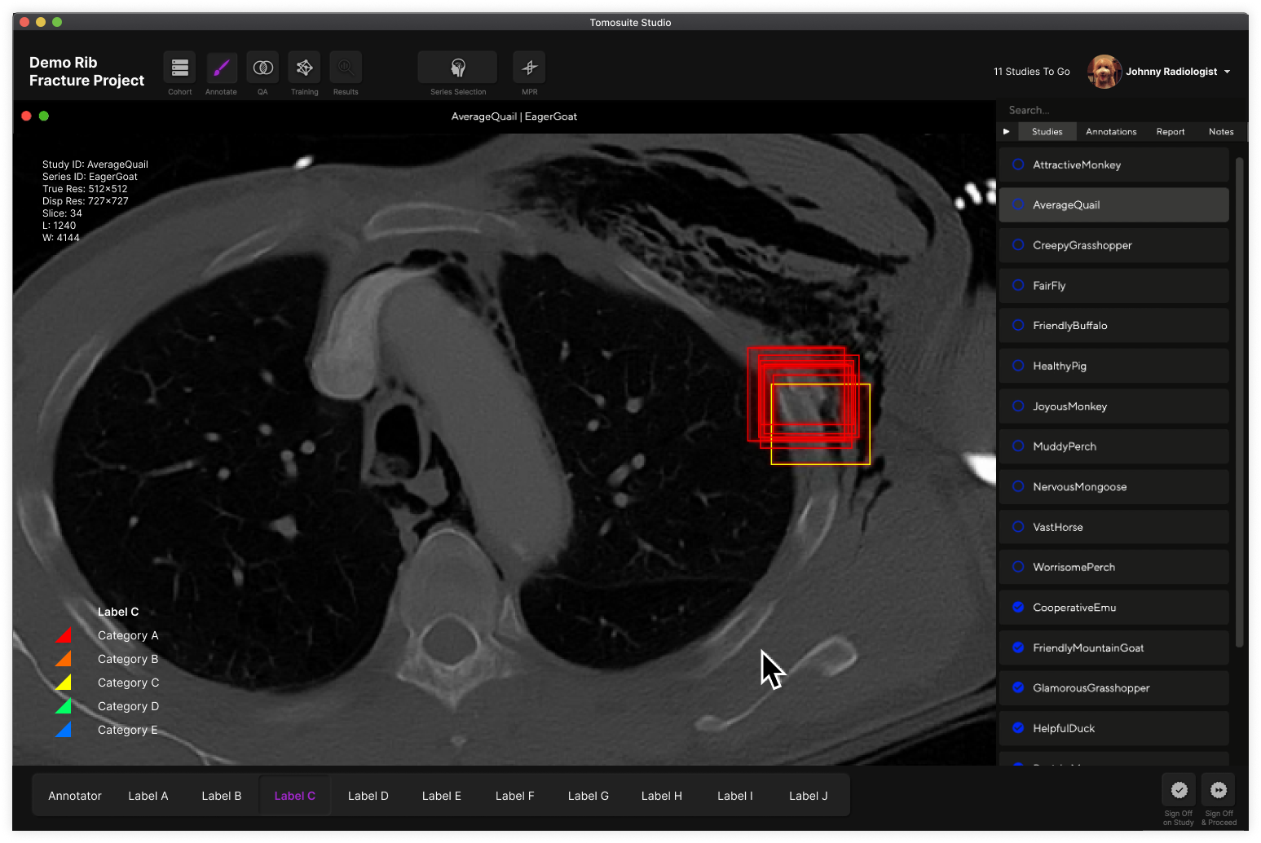Toggle the AttractiveMonkey study status circle
This screenshot has width=1261, height=843.
(1018, 165)
